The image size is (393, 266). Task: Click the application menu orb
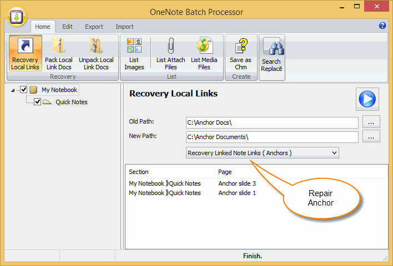[17, 17]
